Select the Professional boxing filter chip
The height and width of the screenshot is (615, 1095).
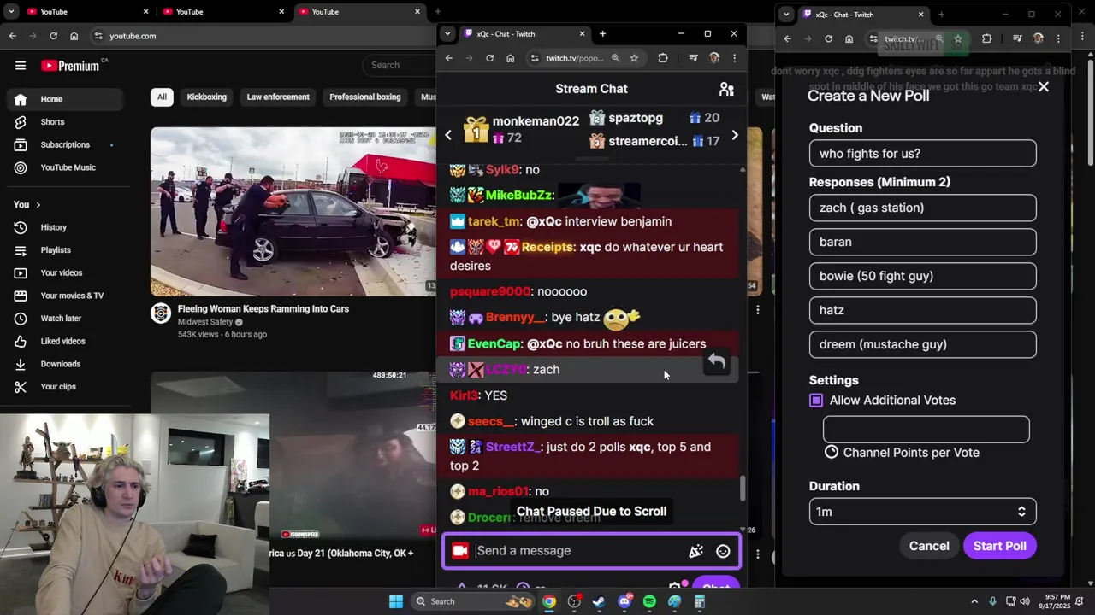tap(365, 97)
